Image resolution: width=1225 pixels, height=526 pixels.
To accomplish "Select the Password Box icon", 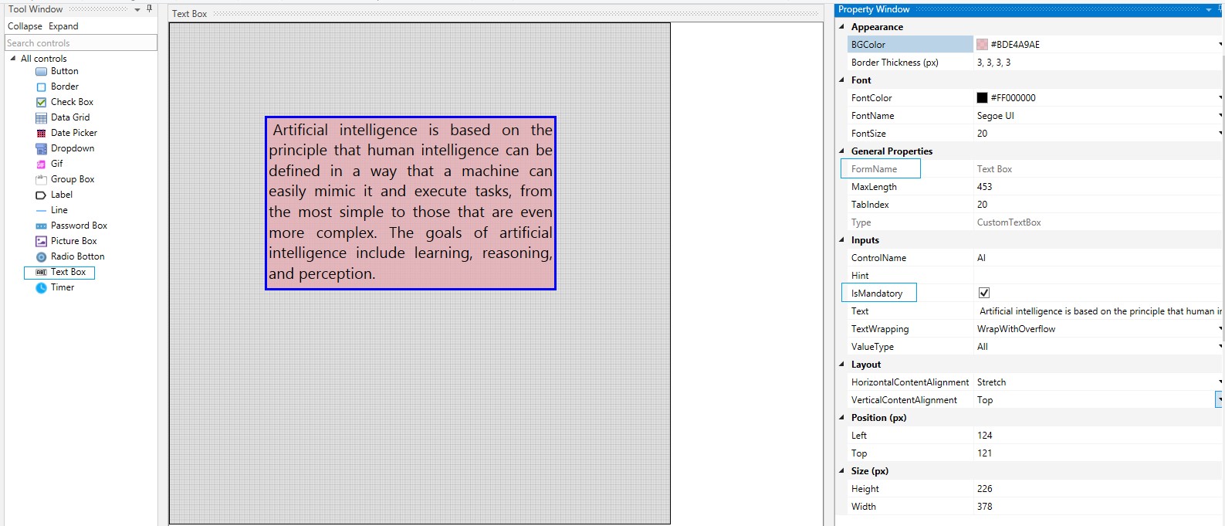I will click(x=41, y=226).
